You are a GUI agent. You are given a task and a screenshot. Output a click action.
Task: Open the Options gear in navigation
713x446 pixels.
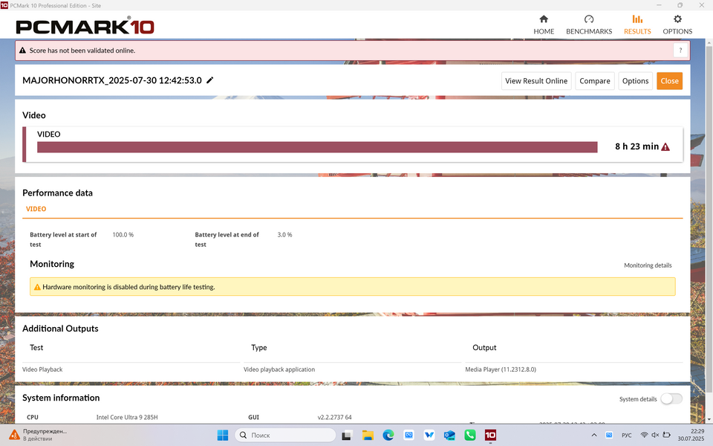[677, 19]
